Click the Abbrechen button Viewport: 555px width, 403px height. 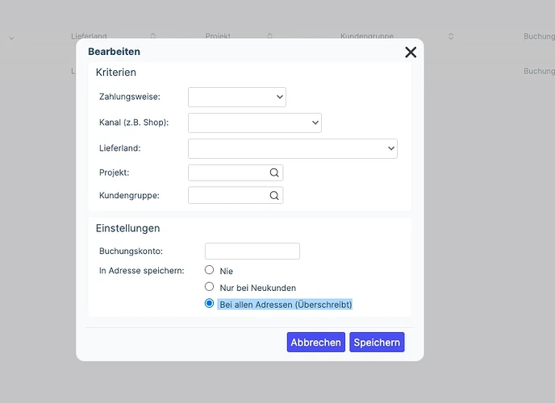[316, 343]
